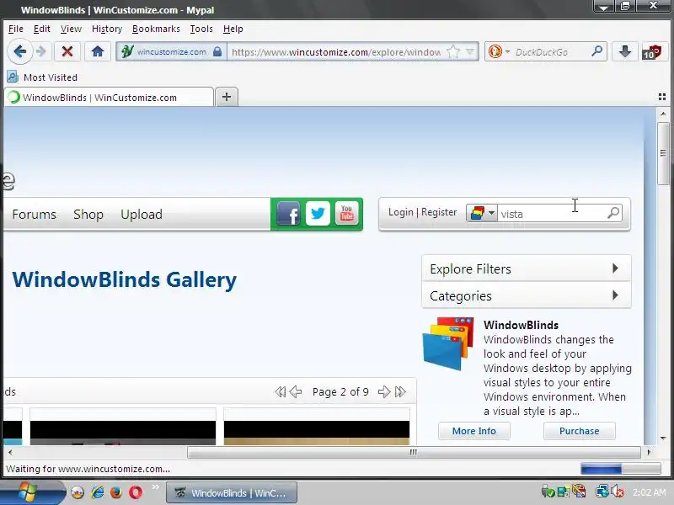Jump to first gallery page arrow

point(281,391)
